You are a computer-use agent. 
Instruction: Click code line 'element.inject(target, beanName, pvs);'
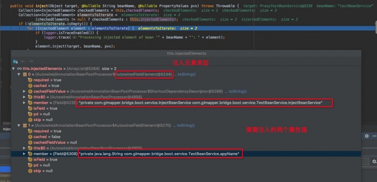click(75, 46)
